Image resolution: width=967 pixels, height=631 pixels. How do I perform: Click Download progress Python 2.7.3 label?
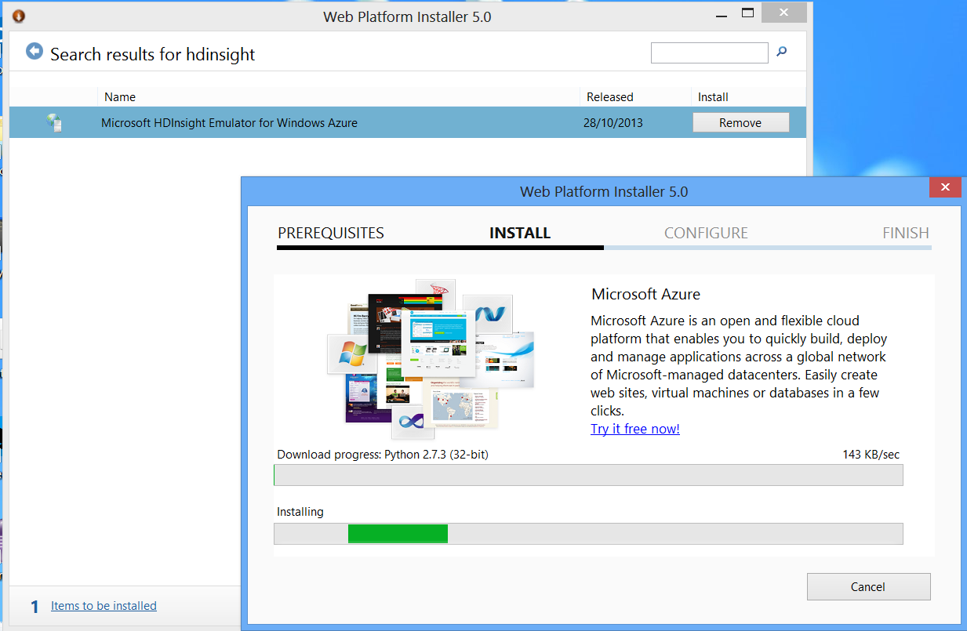[x=383, y=454]
